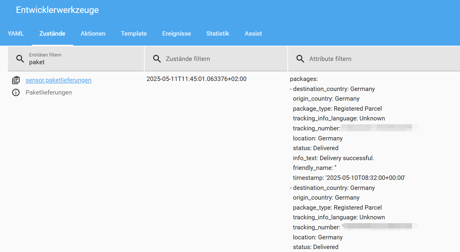Click the state timestamp 2025-05-11T11:45:01 value
The image size is (460, 252).
[196, 79]
